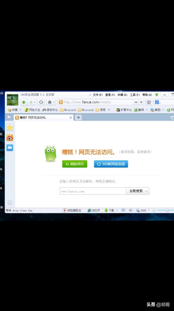Click the Google search engine icon

tap(157, 102)
